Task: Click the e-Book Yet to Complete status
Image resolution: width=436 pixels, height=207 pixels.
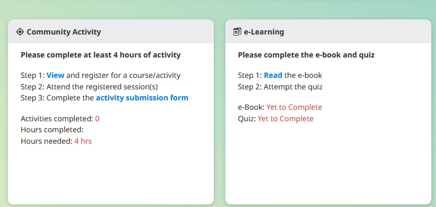Action: click(294, 107)
